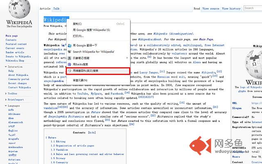Image resolution: width=262 pixels, height=164 pixels.
Task: Jump to 1.5 Privacy in contents
Action: tap(58, 158)
